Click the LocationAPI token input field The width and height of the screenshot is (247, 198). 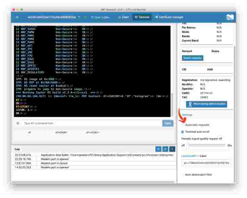coord(206,163)
